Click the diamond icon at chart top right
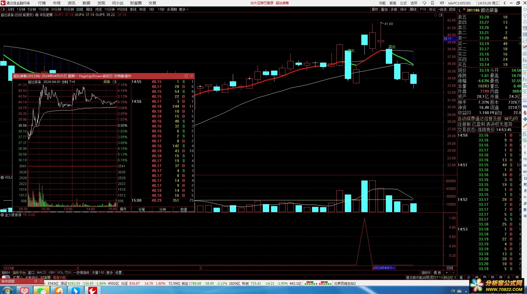Screen dimensions: 527x294 (436, 15)
